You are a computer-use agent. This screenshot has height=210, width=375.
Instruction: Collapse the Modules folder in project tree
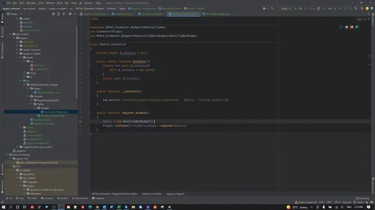[x=28, y=96]
